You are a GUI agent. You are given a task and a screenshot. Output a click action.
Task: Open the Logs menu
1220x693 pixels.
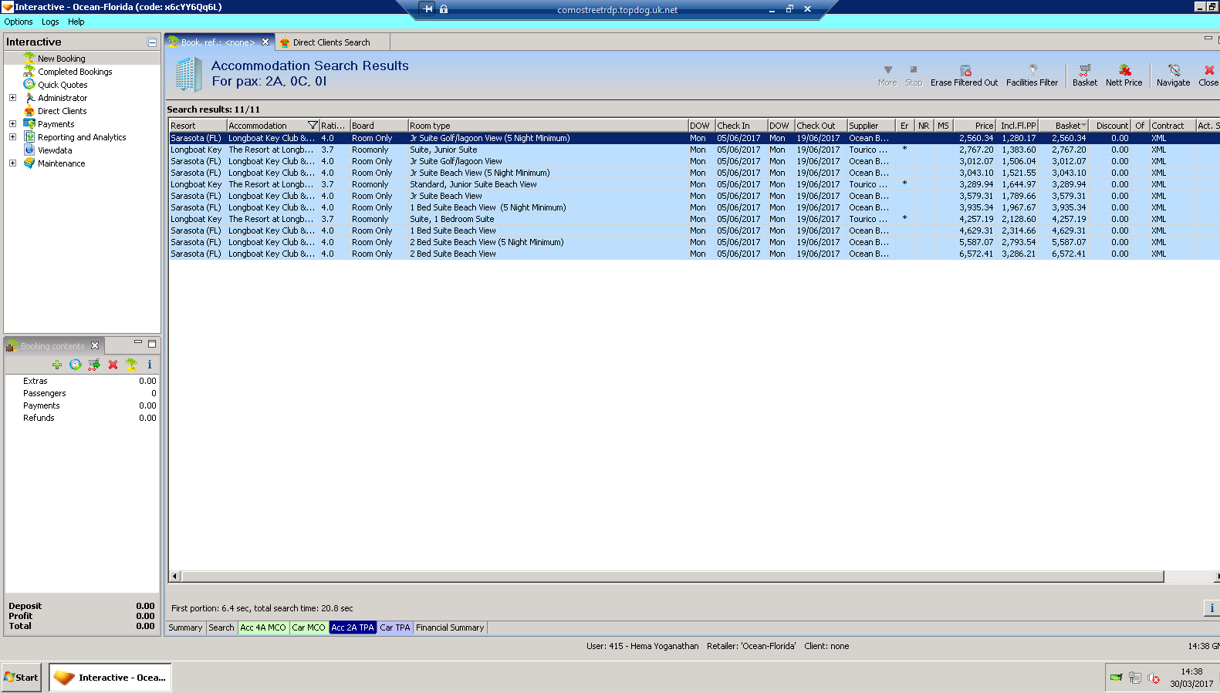tap(50, 22)
